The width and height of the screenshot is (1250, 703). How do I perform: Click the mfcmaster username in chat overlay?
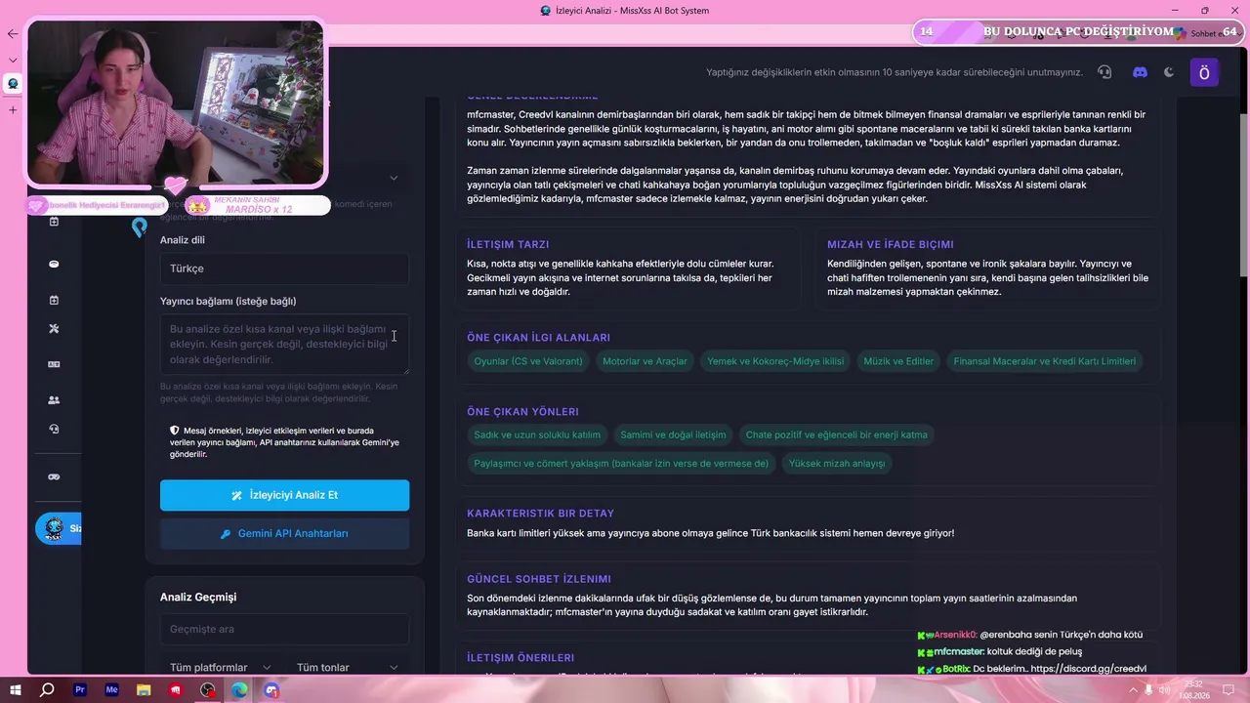click(x=958, y=651)
